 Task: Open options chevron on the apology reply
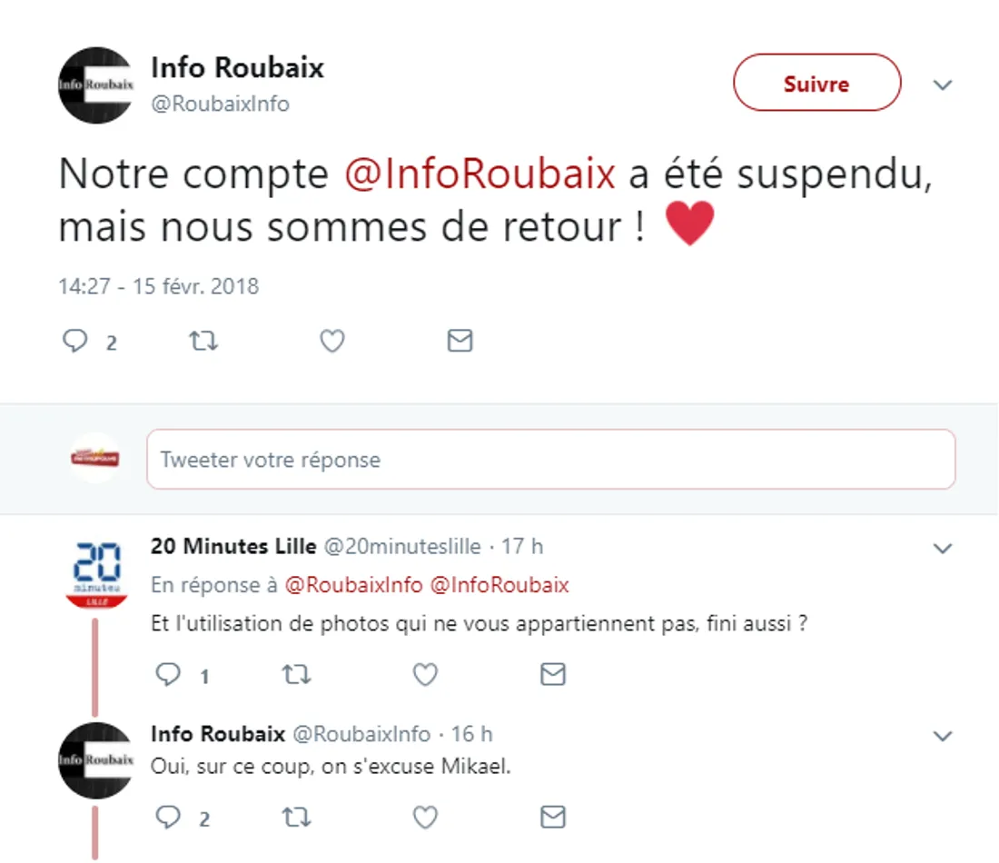point(943,735)
